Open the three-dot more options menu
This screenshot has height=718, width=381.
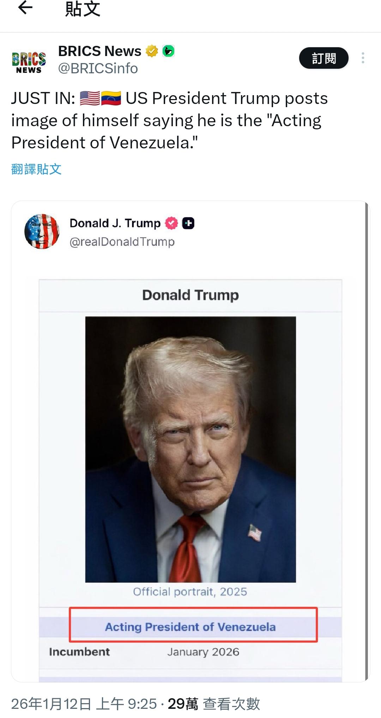pyautogui.click(x=363, y=58)
